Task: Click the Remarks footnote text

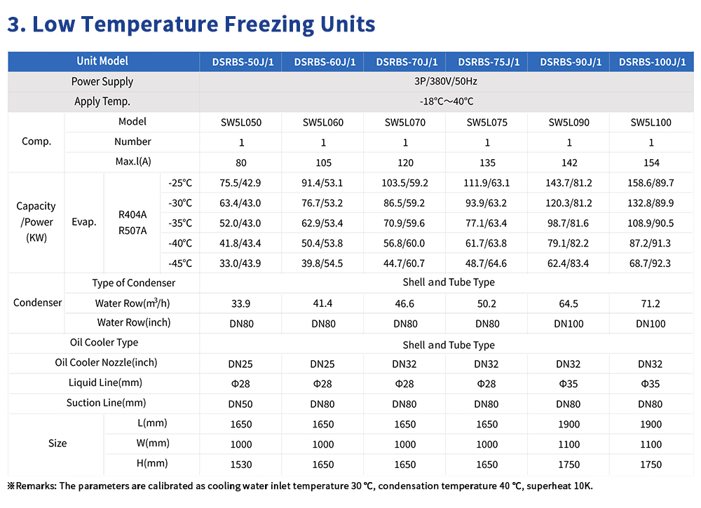Action: 300,486
